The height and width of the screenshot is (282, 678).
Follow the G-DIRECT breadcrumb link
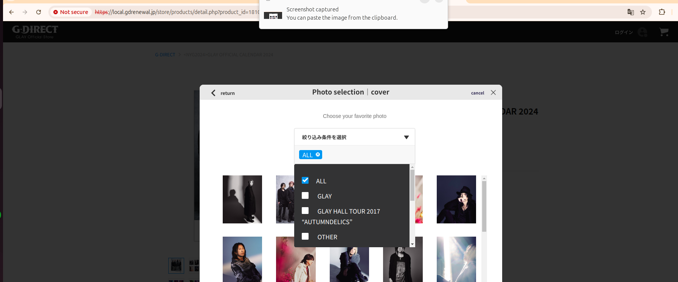point(165,55)
